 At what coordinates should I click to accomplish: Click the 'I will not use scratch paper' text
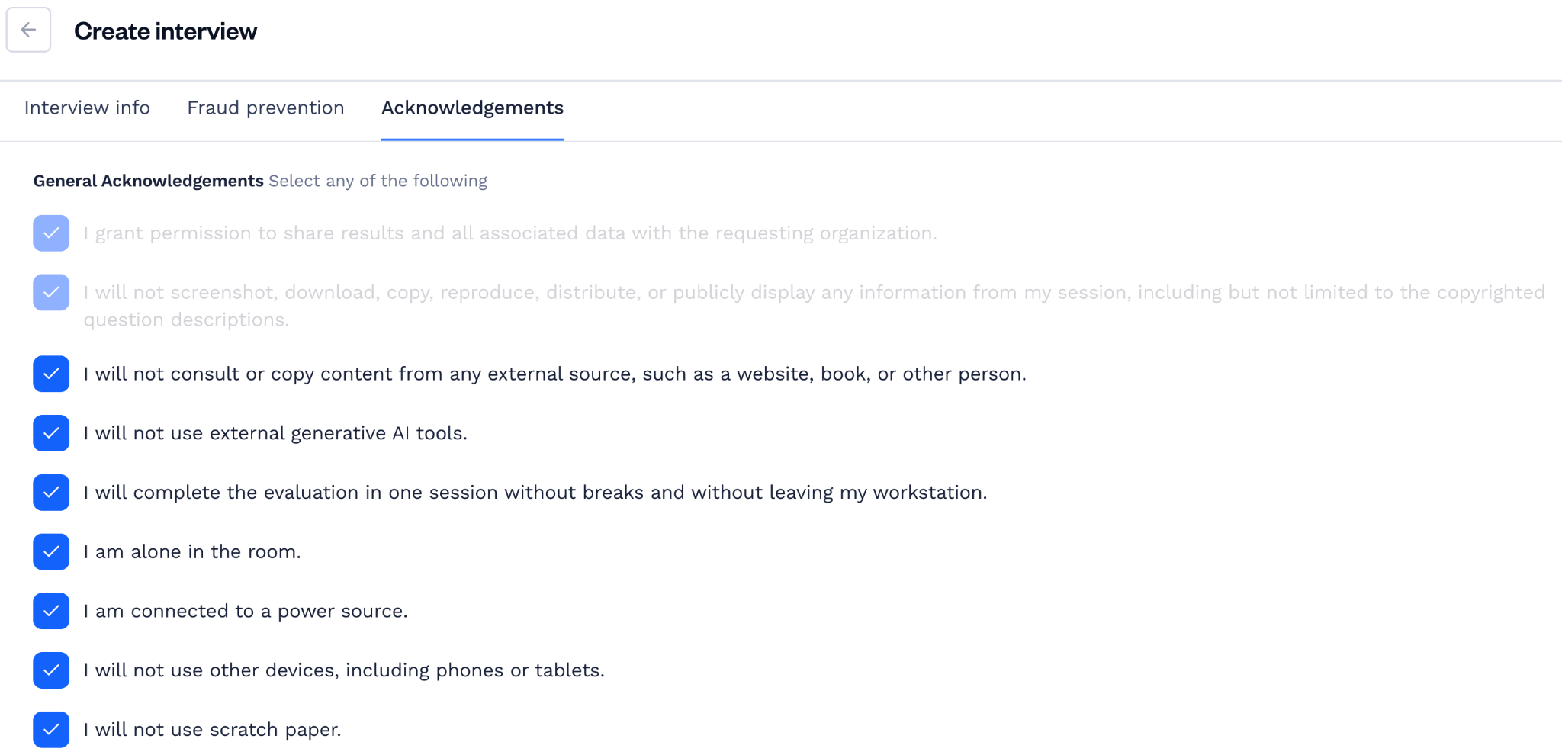click(212, 730)
